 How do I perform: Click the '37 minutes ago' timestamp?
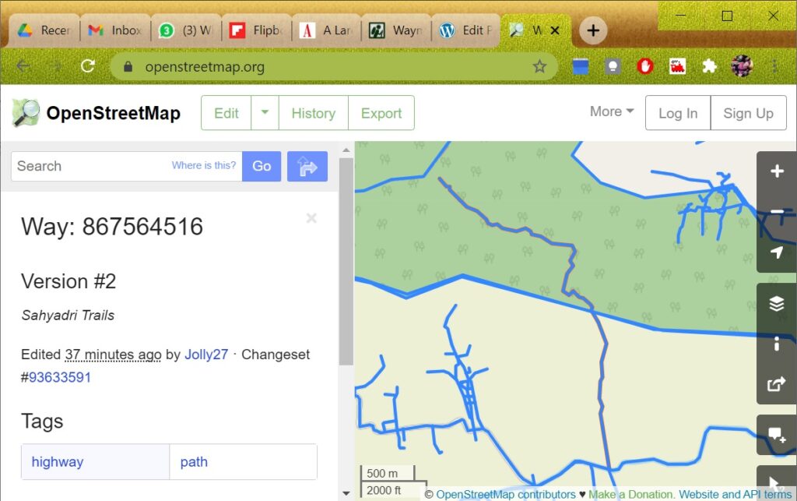point(114,354)
